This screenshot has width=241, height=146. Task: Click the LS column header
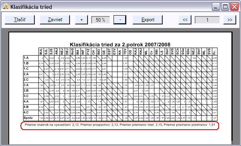tap(162, 52)
